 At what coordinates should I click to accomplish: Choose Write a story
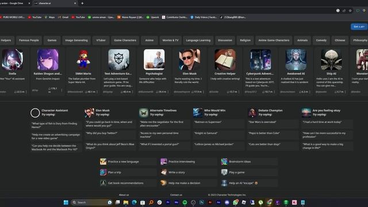[x=189, y=172]
